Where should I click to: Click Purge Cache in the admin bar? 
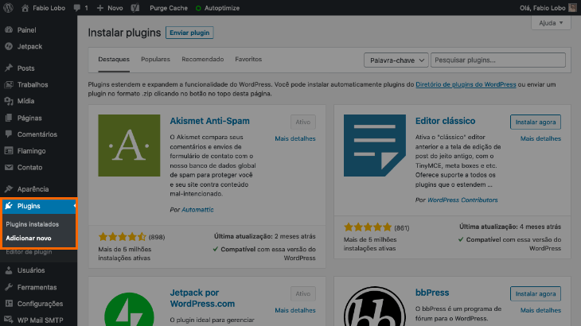(x=169, y=8)
